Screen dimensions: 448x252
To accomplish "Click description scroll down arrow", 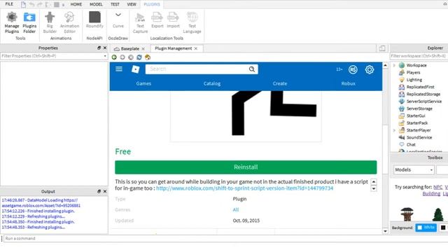I will 373,188.
